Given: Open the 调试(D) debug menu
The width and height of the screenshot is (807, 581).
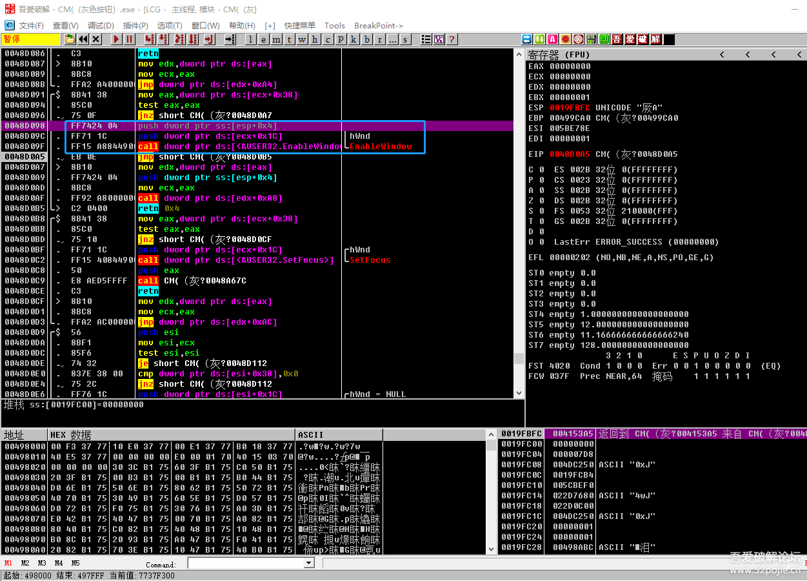Looking at the screenshot, I should pos(101,25).
